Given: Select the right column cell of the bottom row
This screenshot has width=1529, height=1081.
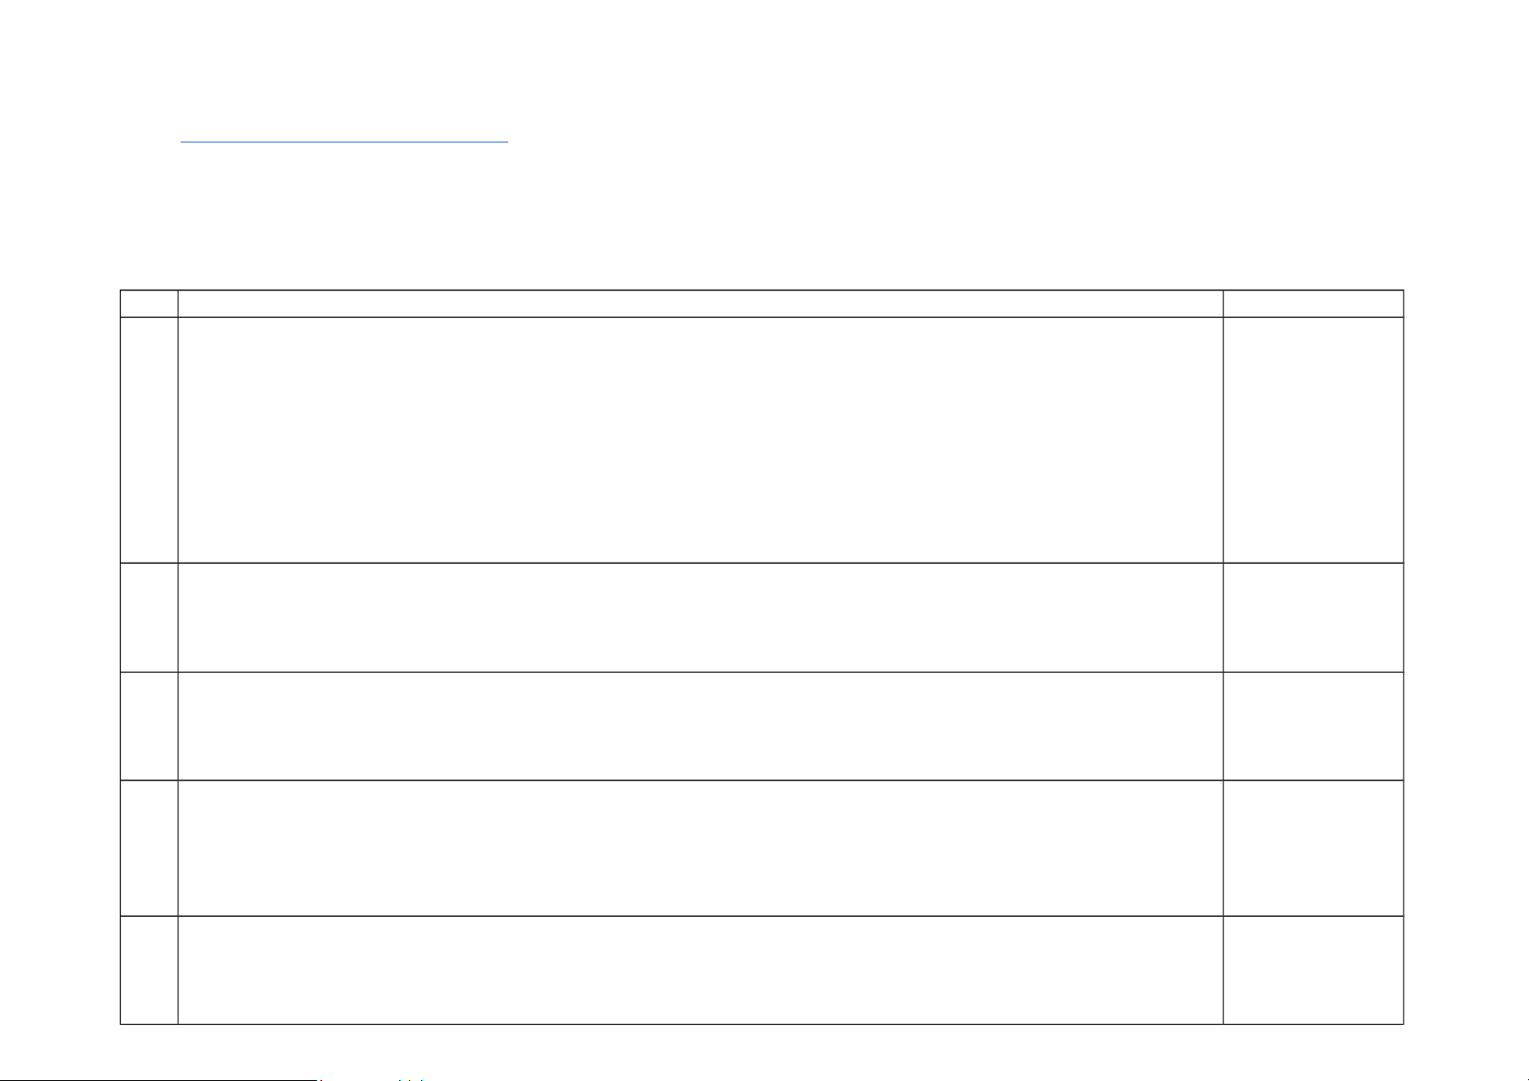Looking at the screenshot, I should click(1313, 969).
